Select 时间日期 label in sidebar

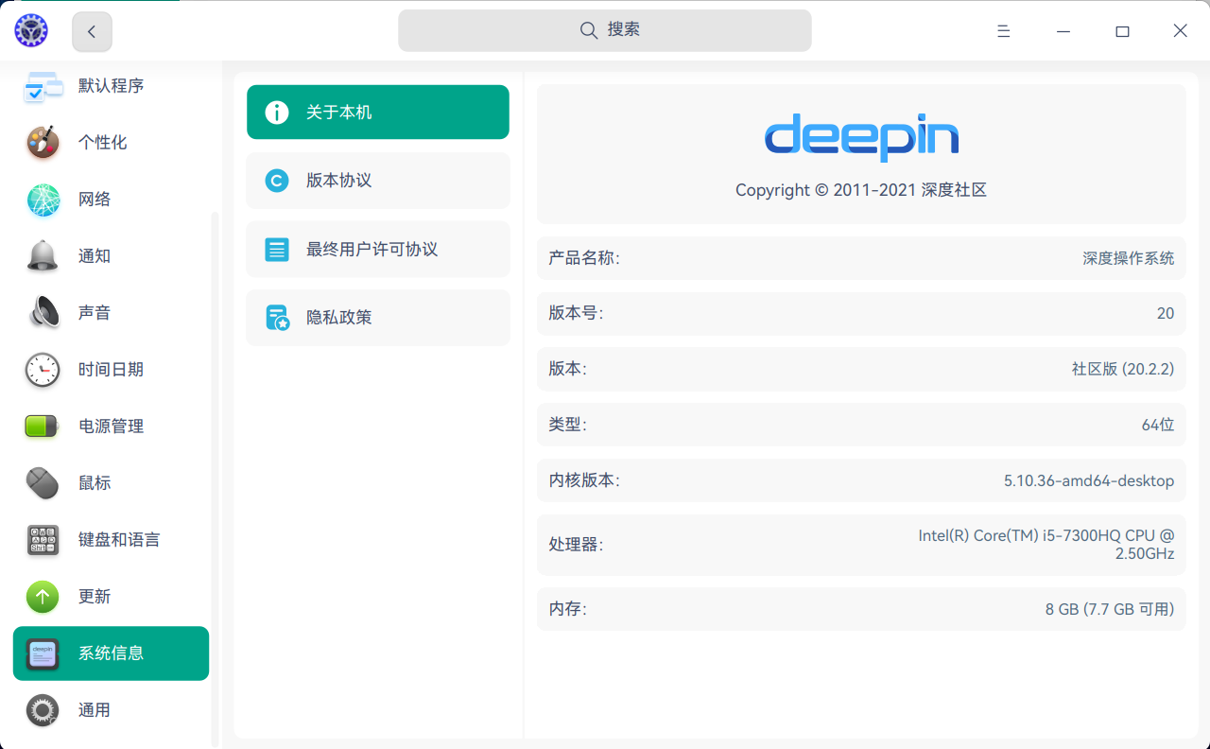112,370
